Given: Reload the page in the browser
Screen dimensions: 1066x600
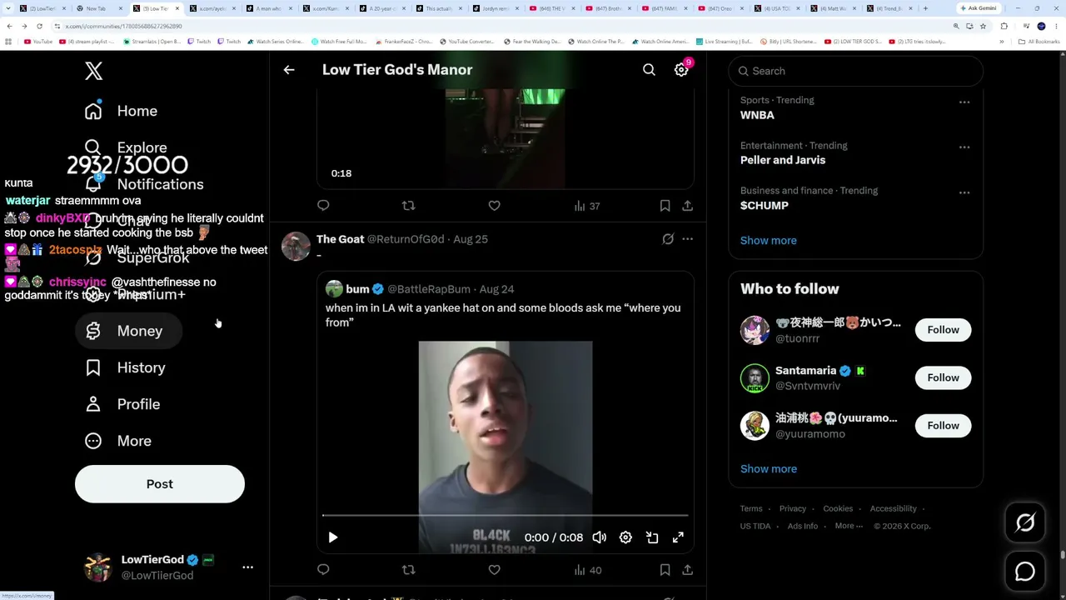Looking at the screenshot, I should [x=39, y=26].
